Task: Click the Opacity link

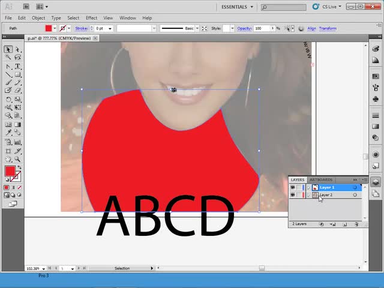Action: [x=244, y=28]
